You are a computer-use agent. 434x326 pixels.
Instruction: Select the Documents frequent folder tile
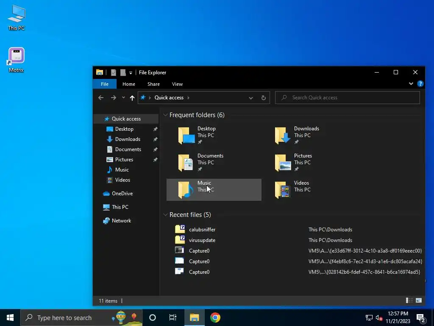point(214,163)
